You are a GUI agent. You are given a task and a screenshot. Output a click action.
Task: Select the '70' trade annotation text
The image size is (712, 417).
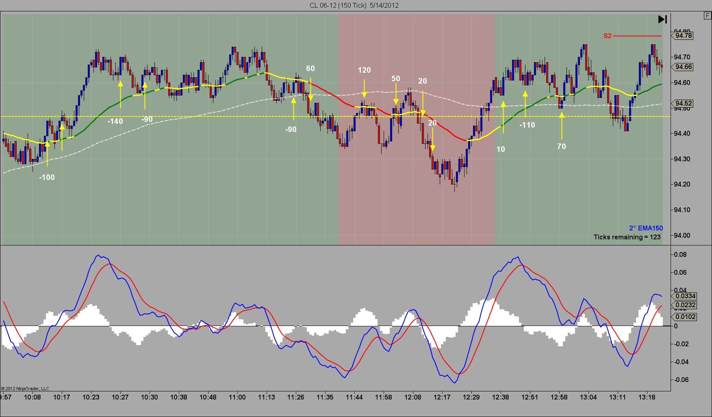click(x=561, y=146)
